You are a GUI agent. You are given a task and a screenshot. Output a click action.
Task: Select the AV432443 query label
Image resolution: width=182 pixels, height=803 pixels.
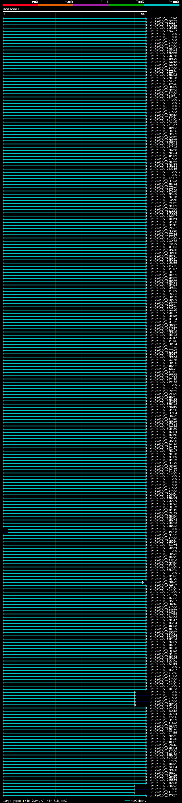point(11,9)
